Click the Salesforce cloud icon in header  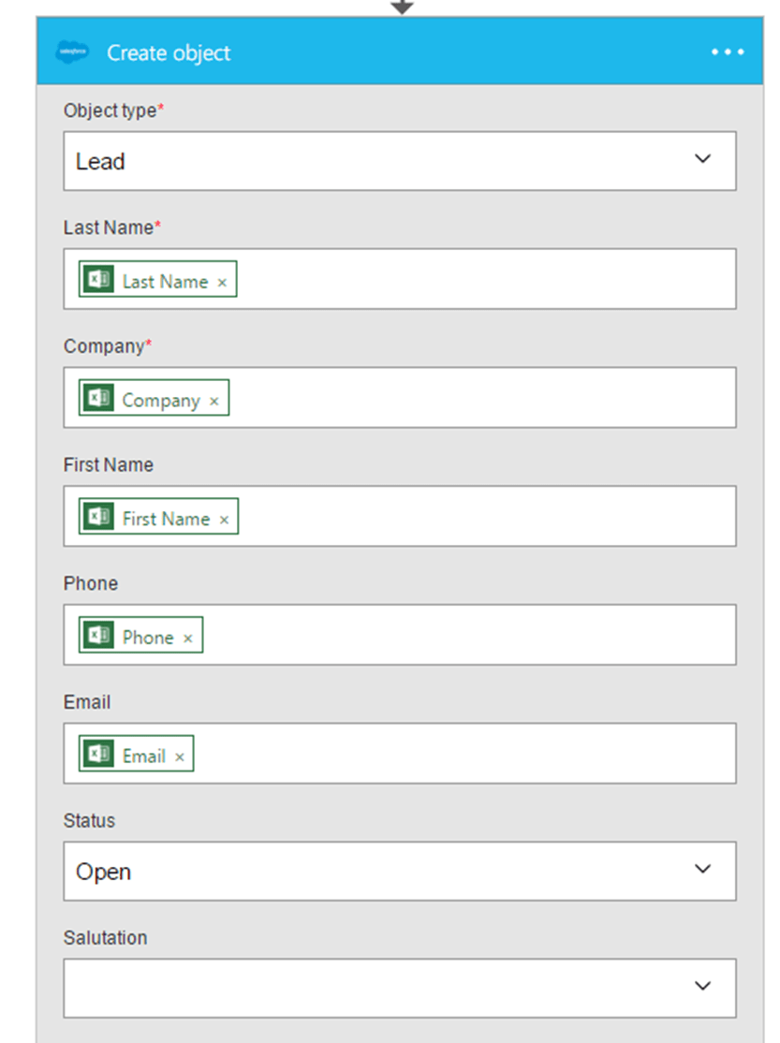click(72, 52)
